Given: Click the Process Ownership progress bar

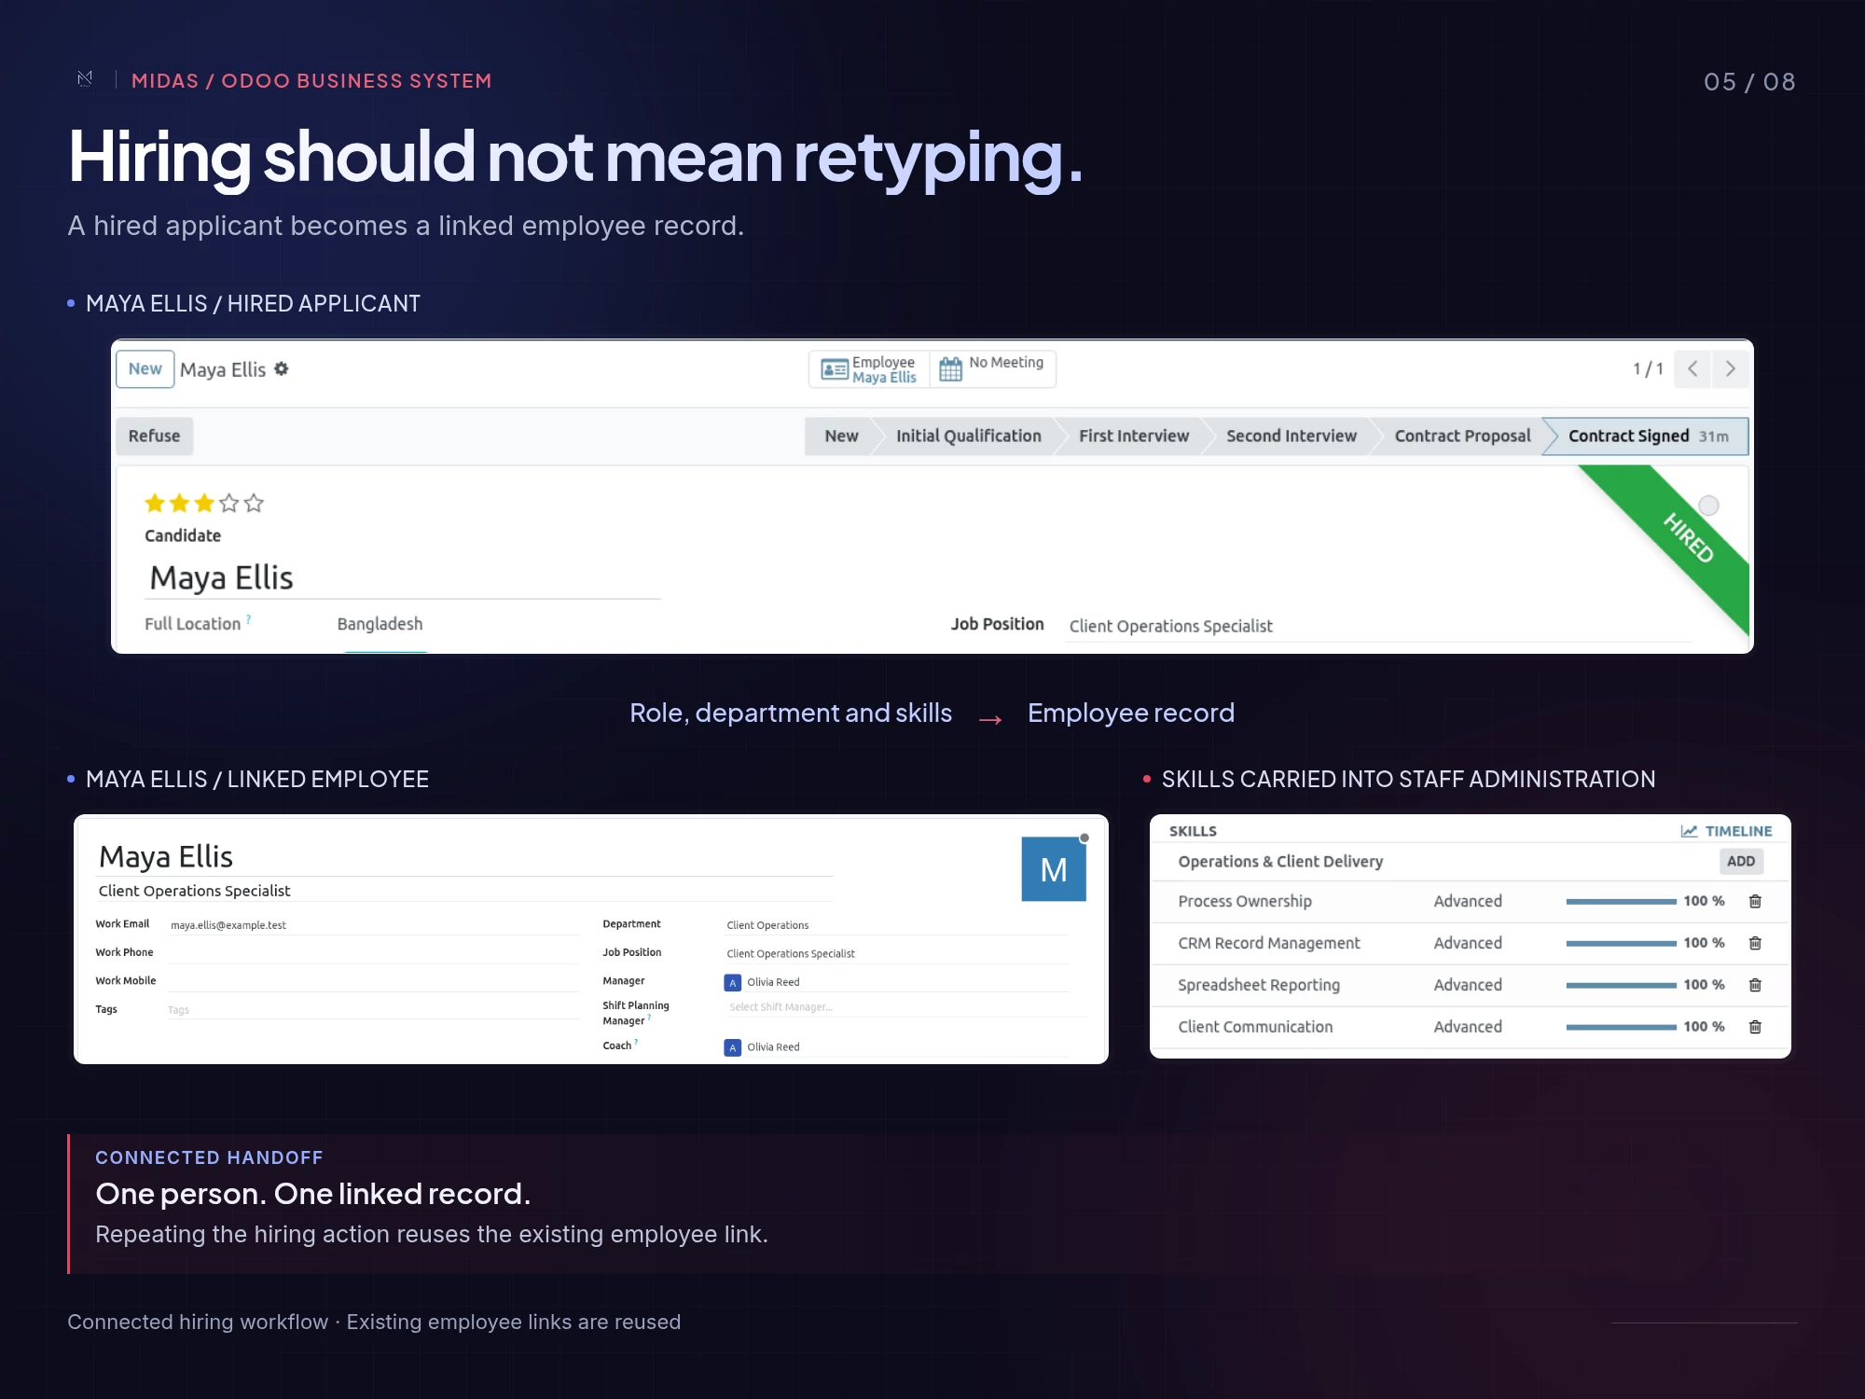Looking at the screenshot, I should point(1621,902).
